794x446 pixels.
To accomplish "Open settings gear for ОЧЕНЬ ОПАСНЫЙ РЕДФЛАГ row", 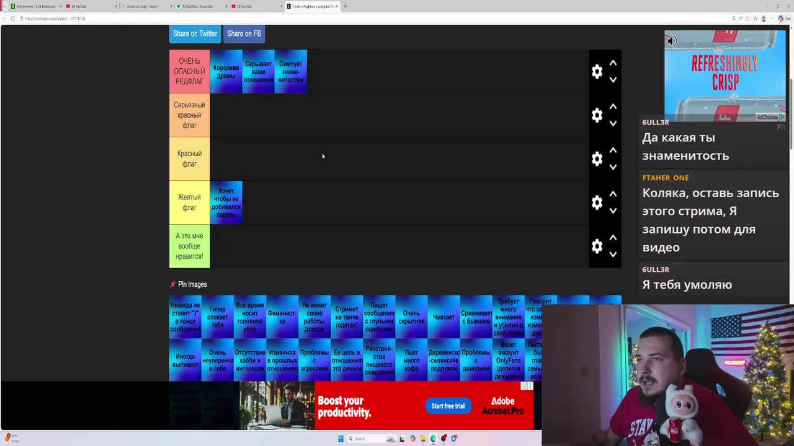I will coord(597,72).
